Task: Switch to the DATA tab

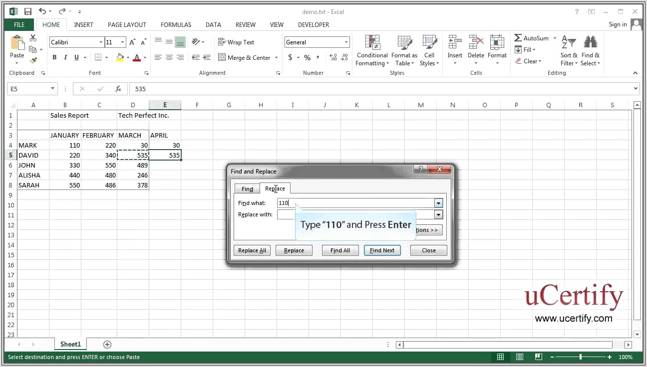Action: (x=213, y=24)
